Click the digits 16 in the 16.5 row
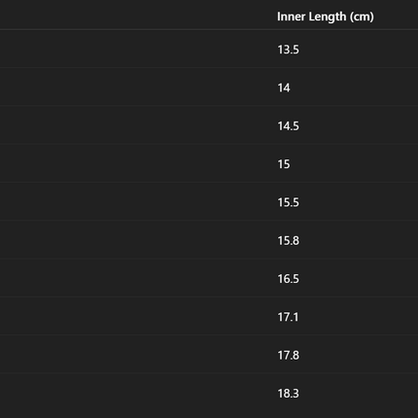 point(283,279)
